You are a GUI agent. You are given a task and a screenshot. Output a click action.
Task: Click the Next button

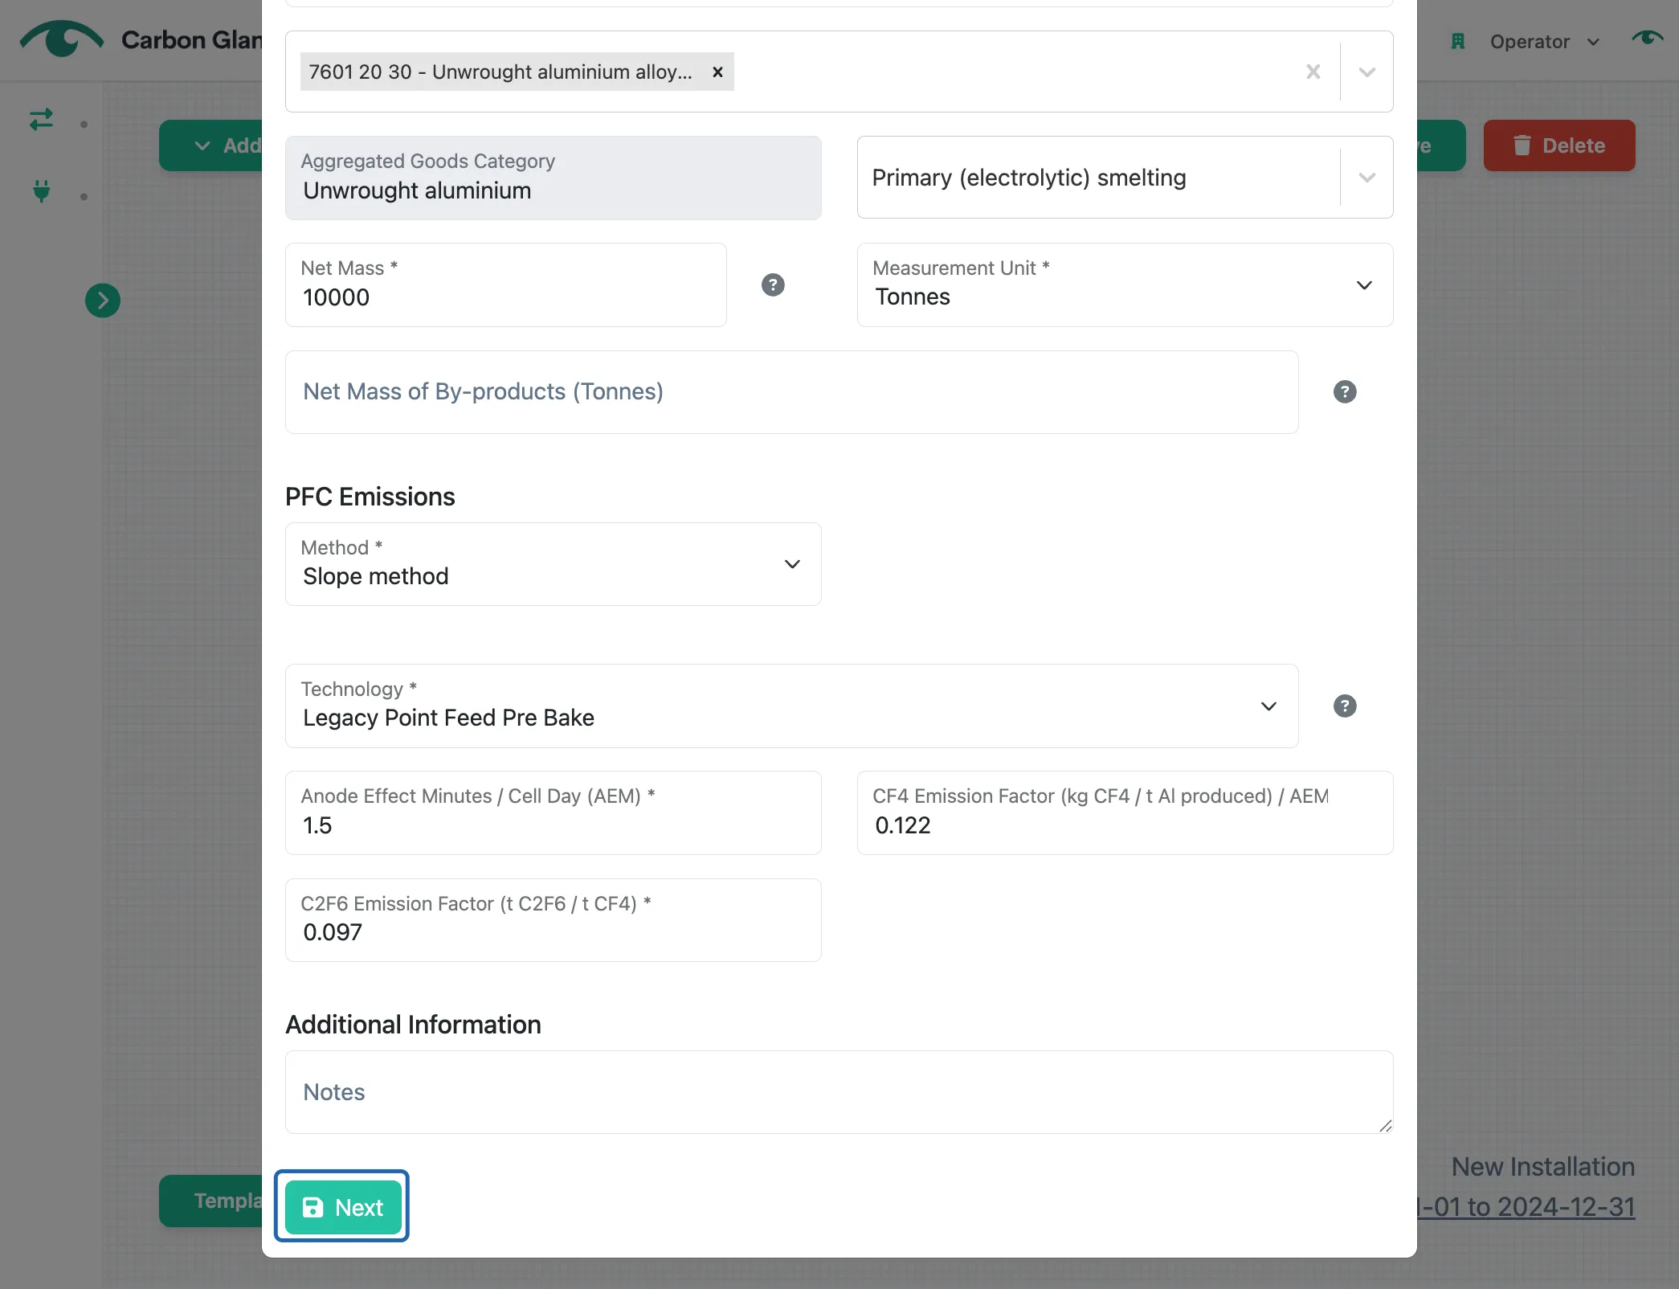click(x=343, y=1207)
